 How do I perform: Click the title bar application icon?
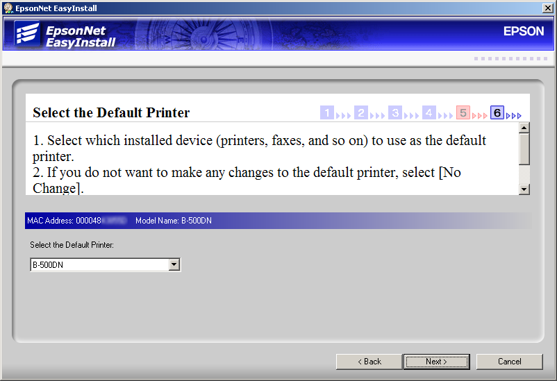pos(8,8)
